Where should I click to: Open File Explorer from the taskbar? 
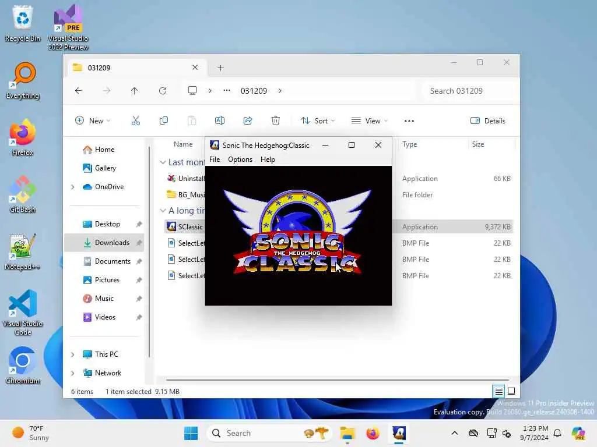pyautogui.click(x=347, y=433)
